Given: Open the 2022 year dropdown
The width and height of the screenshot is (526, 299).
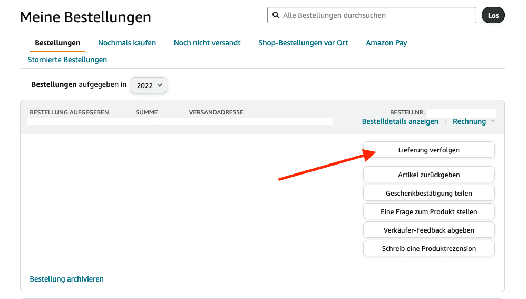Looking at the screenshot, I should point(149,85).
